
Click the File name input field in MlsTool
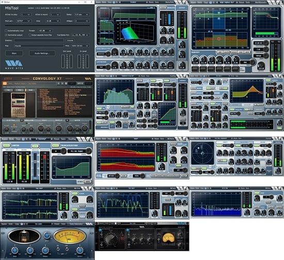pyautogui.click(x=39, y=46)
